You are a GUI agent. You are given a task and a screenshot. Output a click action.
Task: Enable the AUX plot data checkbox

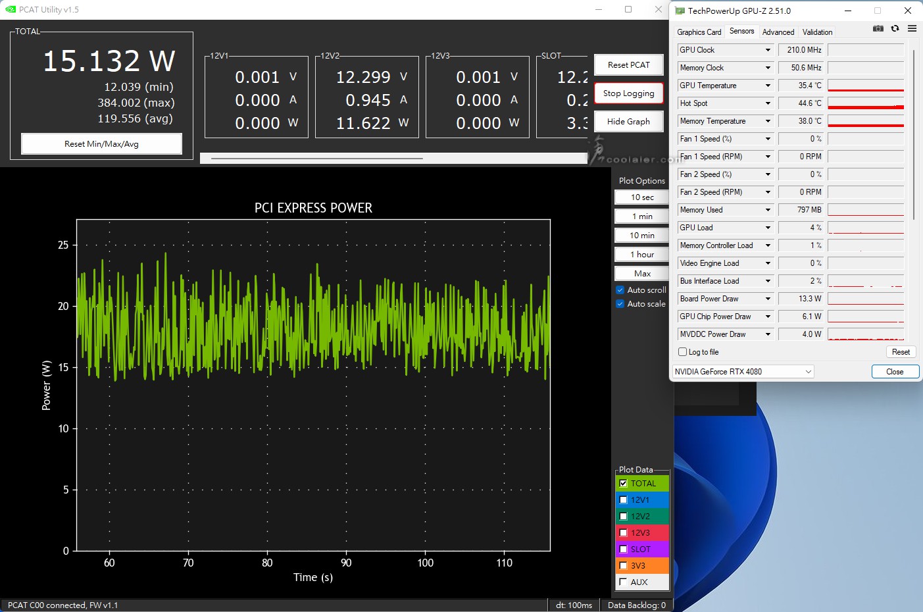click(x=623, y=582)
